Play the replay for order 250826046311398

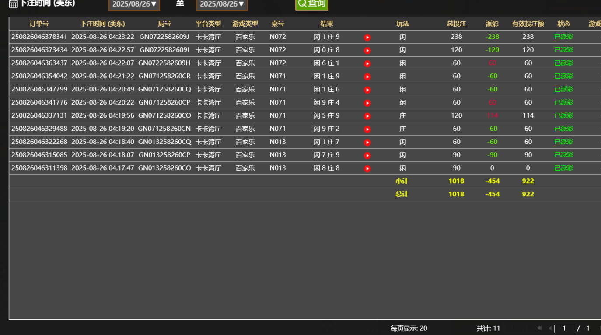point(367,168)
